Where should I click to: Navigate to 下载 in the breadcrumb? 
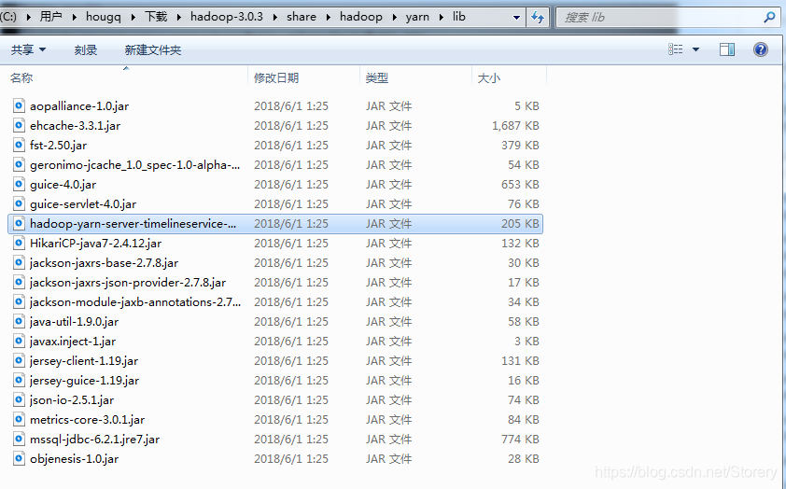[156, 17]
